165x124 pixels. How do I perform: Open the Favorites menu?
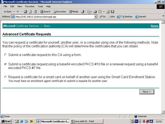pos(30,6)
